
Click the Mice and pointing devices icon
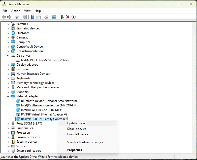[13, 87]
